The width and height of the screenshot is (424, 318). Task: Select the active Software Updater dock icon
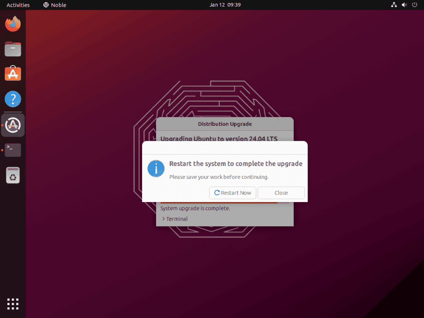(12, 124)
